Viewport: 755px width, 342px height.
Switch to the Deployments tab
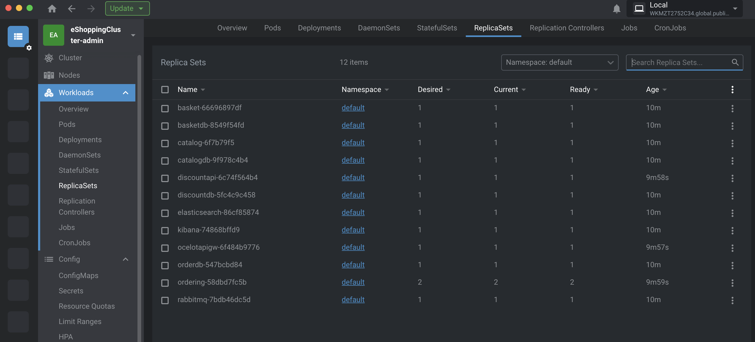click(319, 28)
